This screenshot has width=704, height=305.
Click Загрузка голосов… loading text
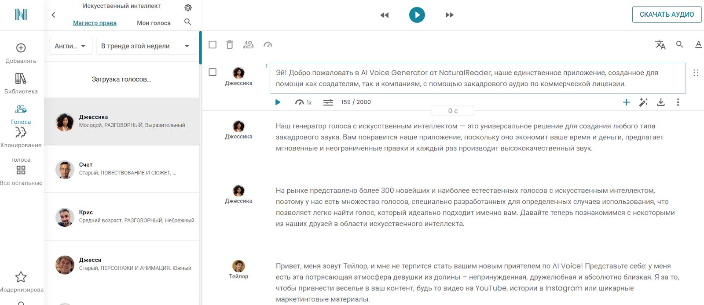121,80
